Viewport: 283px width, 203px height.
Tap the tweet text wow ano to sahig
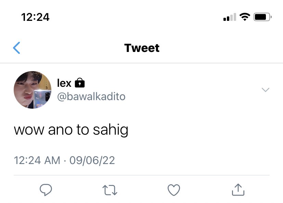click(x=71, y=130)
